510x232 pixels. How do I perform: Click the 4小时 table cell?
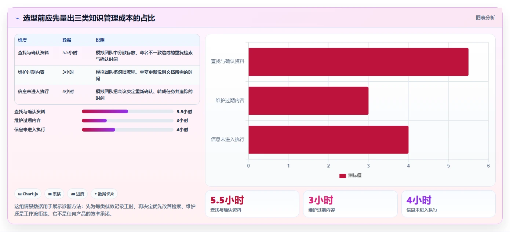(x=68, y=91)
